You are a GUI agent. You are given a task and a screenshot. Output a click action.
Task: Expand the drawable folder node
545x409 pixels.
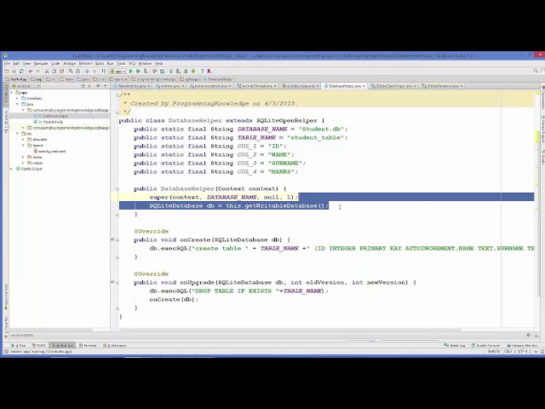click(24, 140)
